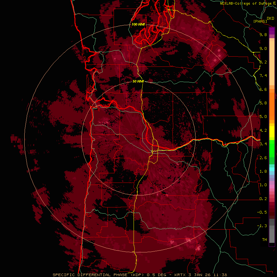The width and height of the screenshot is (277, 277).
Task: Click the 100 NMI range ring label
Action: [138, 24]
